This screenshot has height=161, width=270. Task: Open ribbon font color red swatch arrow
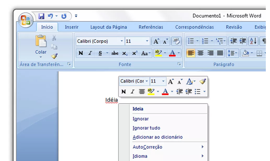point(179,53)
